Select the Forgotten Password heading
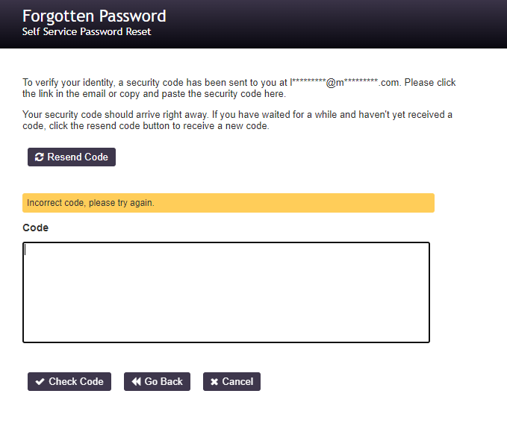The height and width of the screenshot is (423, 507). point(94,16)
